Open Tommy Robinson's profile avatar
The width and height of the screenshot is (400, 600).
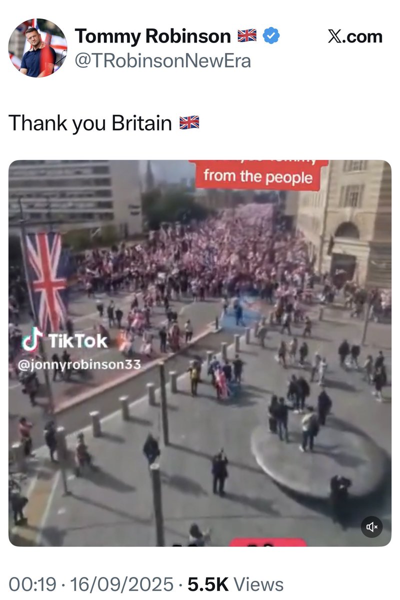(37, 48)
